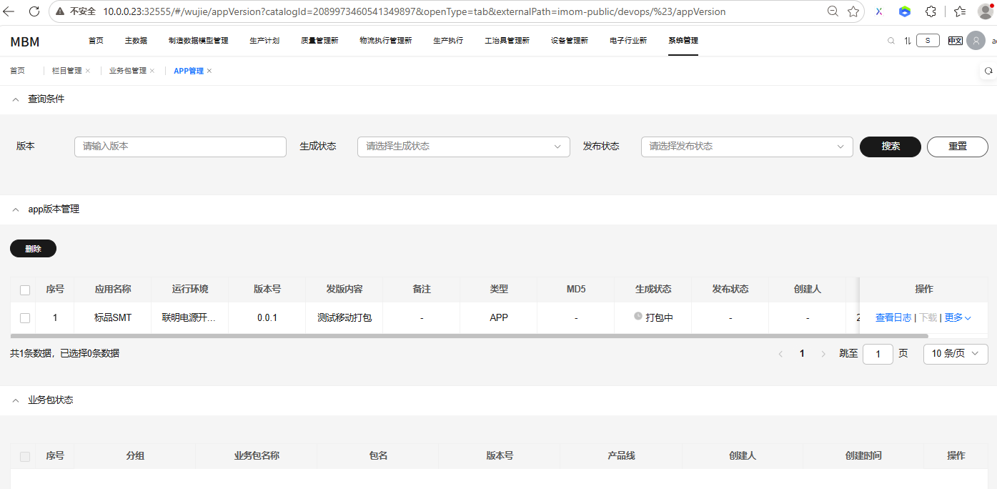Click the refresh icon at the tab bar's right end
997x489 pixels.
click(988, 71)
